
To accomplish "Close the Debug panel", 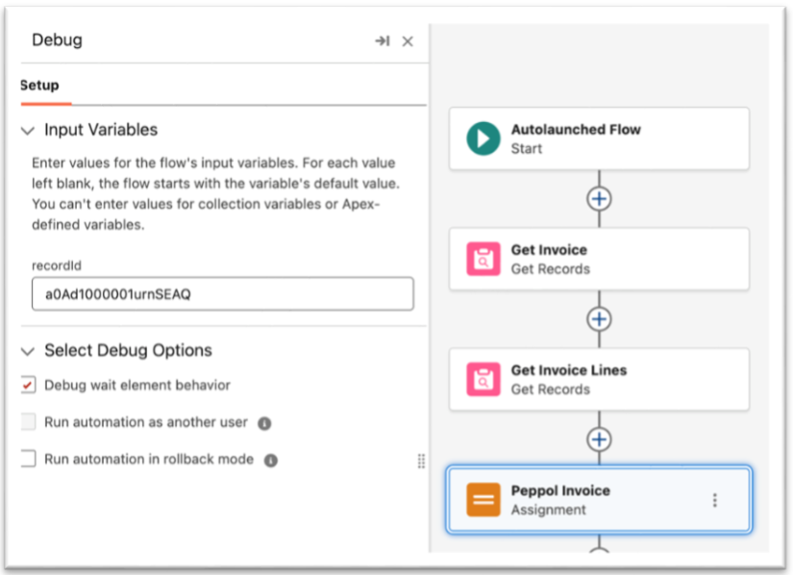I will click(x=408, y=41).
